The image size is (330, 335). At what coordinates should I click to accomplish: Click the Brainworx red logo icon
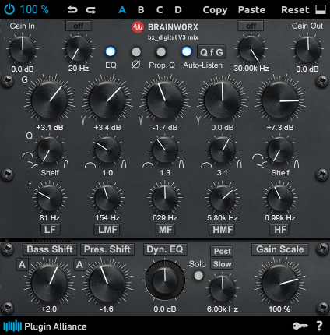click(x=138, y=27)
